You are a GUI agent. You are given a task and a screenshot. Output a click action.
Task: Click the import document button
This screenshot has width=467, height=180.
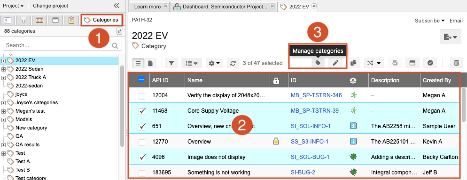(x=395, y=63)
